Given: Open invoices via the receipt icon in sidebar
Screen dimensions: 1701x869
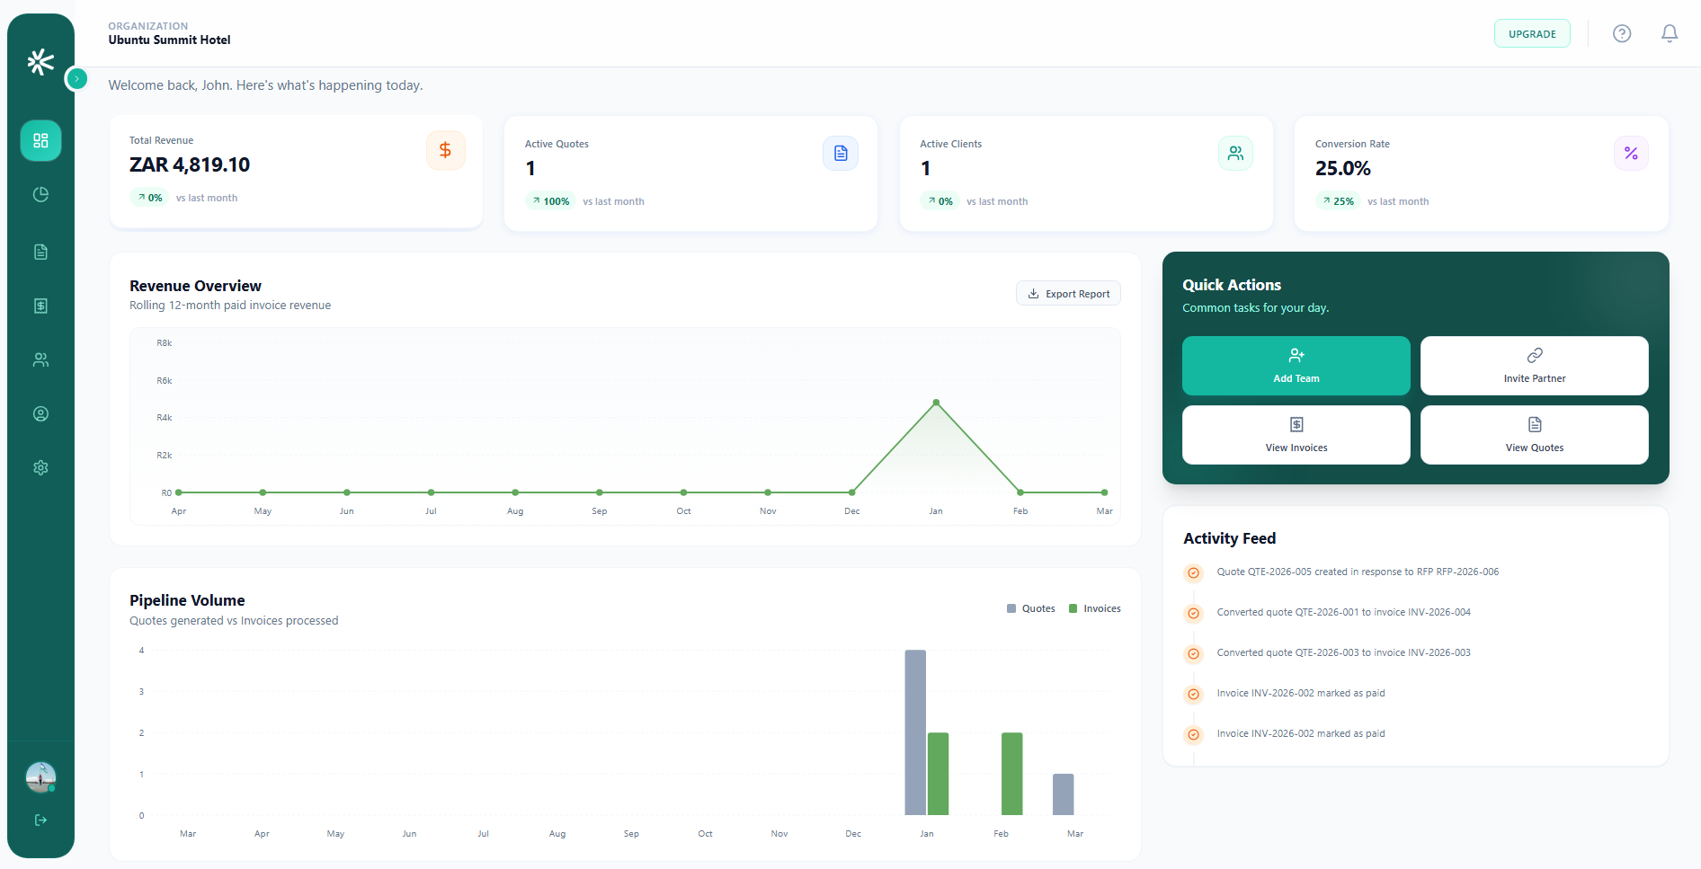Looking at the screenshot, I should point(40,306).
